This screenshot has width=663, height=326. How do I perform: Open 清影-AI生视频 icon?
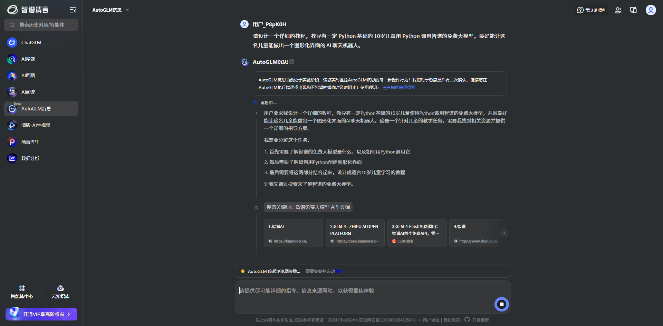pos(12,125)
